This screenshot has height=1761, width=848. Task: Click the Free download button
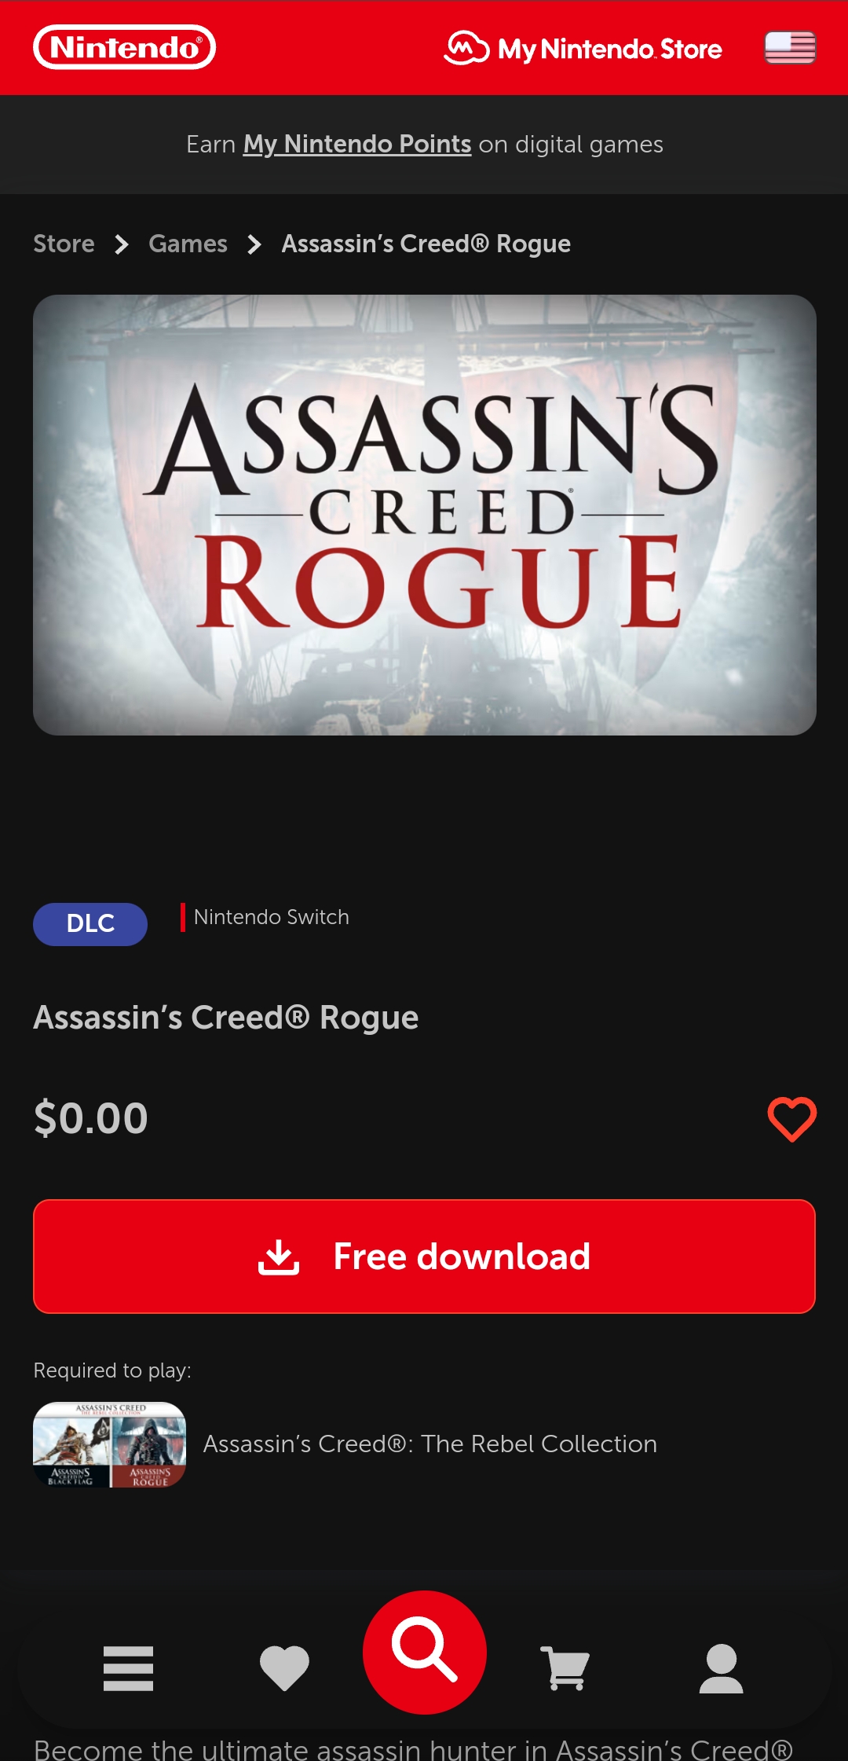point(424,1256)
